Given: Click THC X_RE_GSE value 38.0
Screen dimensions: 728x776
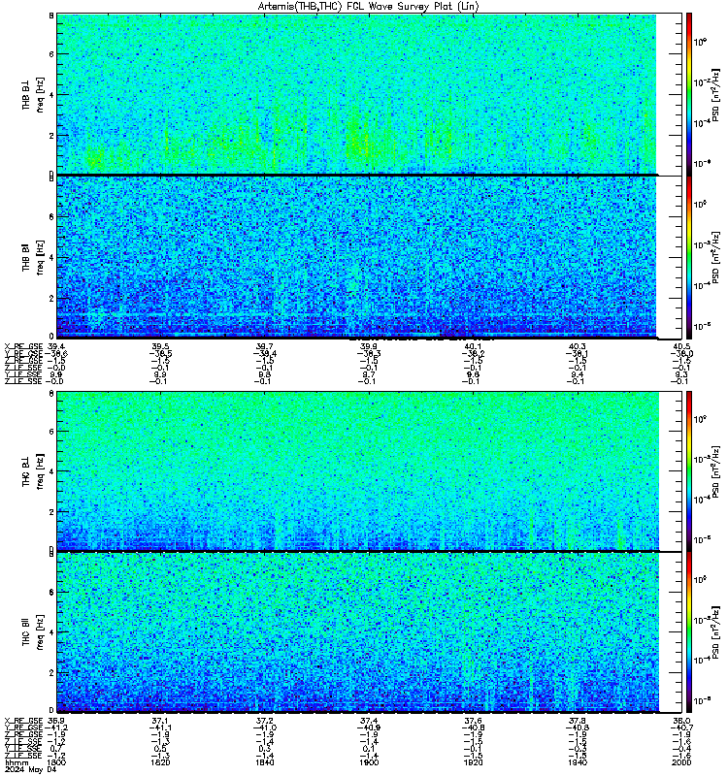Looking at the screenshot, I should [x=681, y=721].
